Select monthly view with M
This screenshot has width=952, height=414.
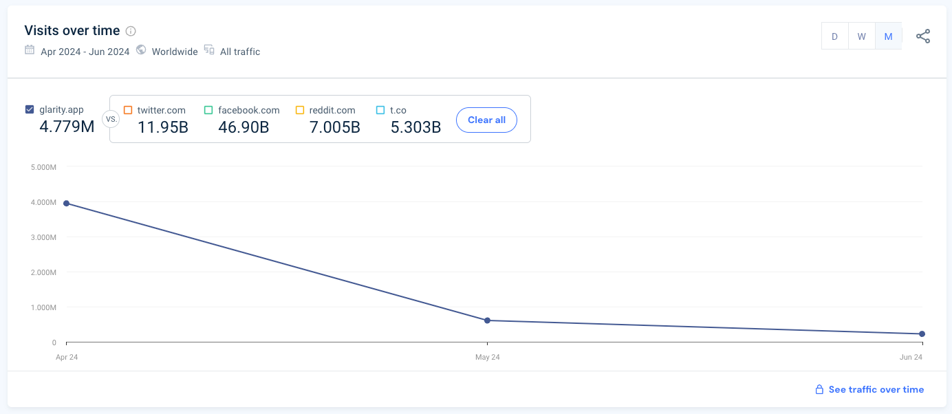click(x=888, y=36)
